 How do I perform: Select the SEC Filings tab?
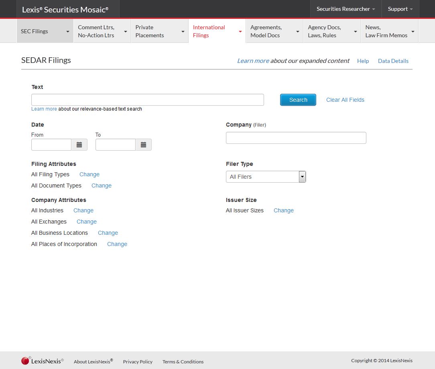click(45, 31)
